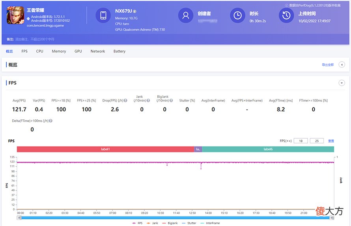Click the left handle of timeline range slider

tap(19, 218)
